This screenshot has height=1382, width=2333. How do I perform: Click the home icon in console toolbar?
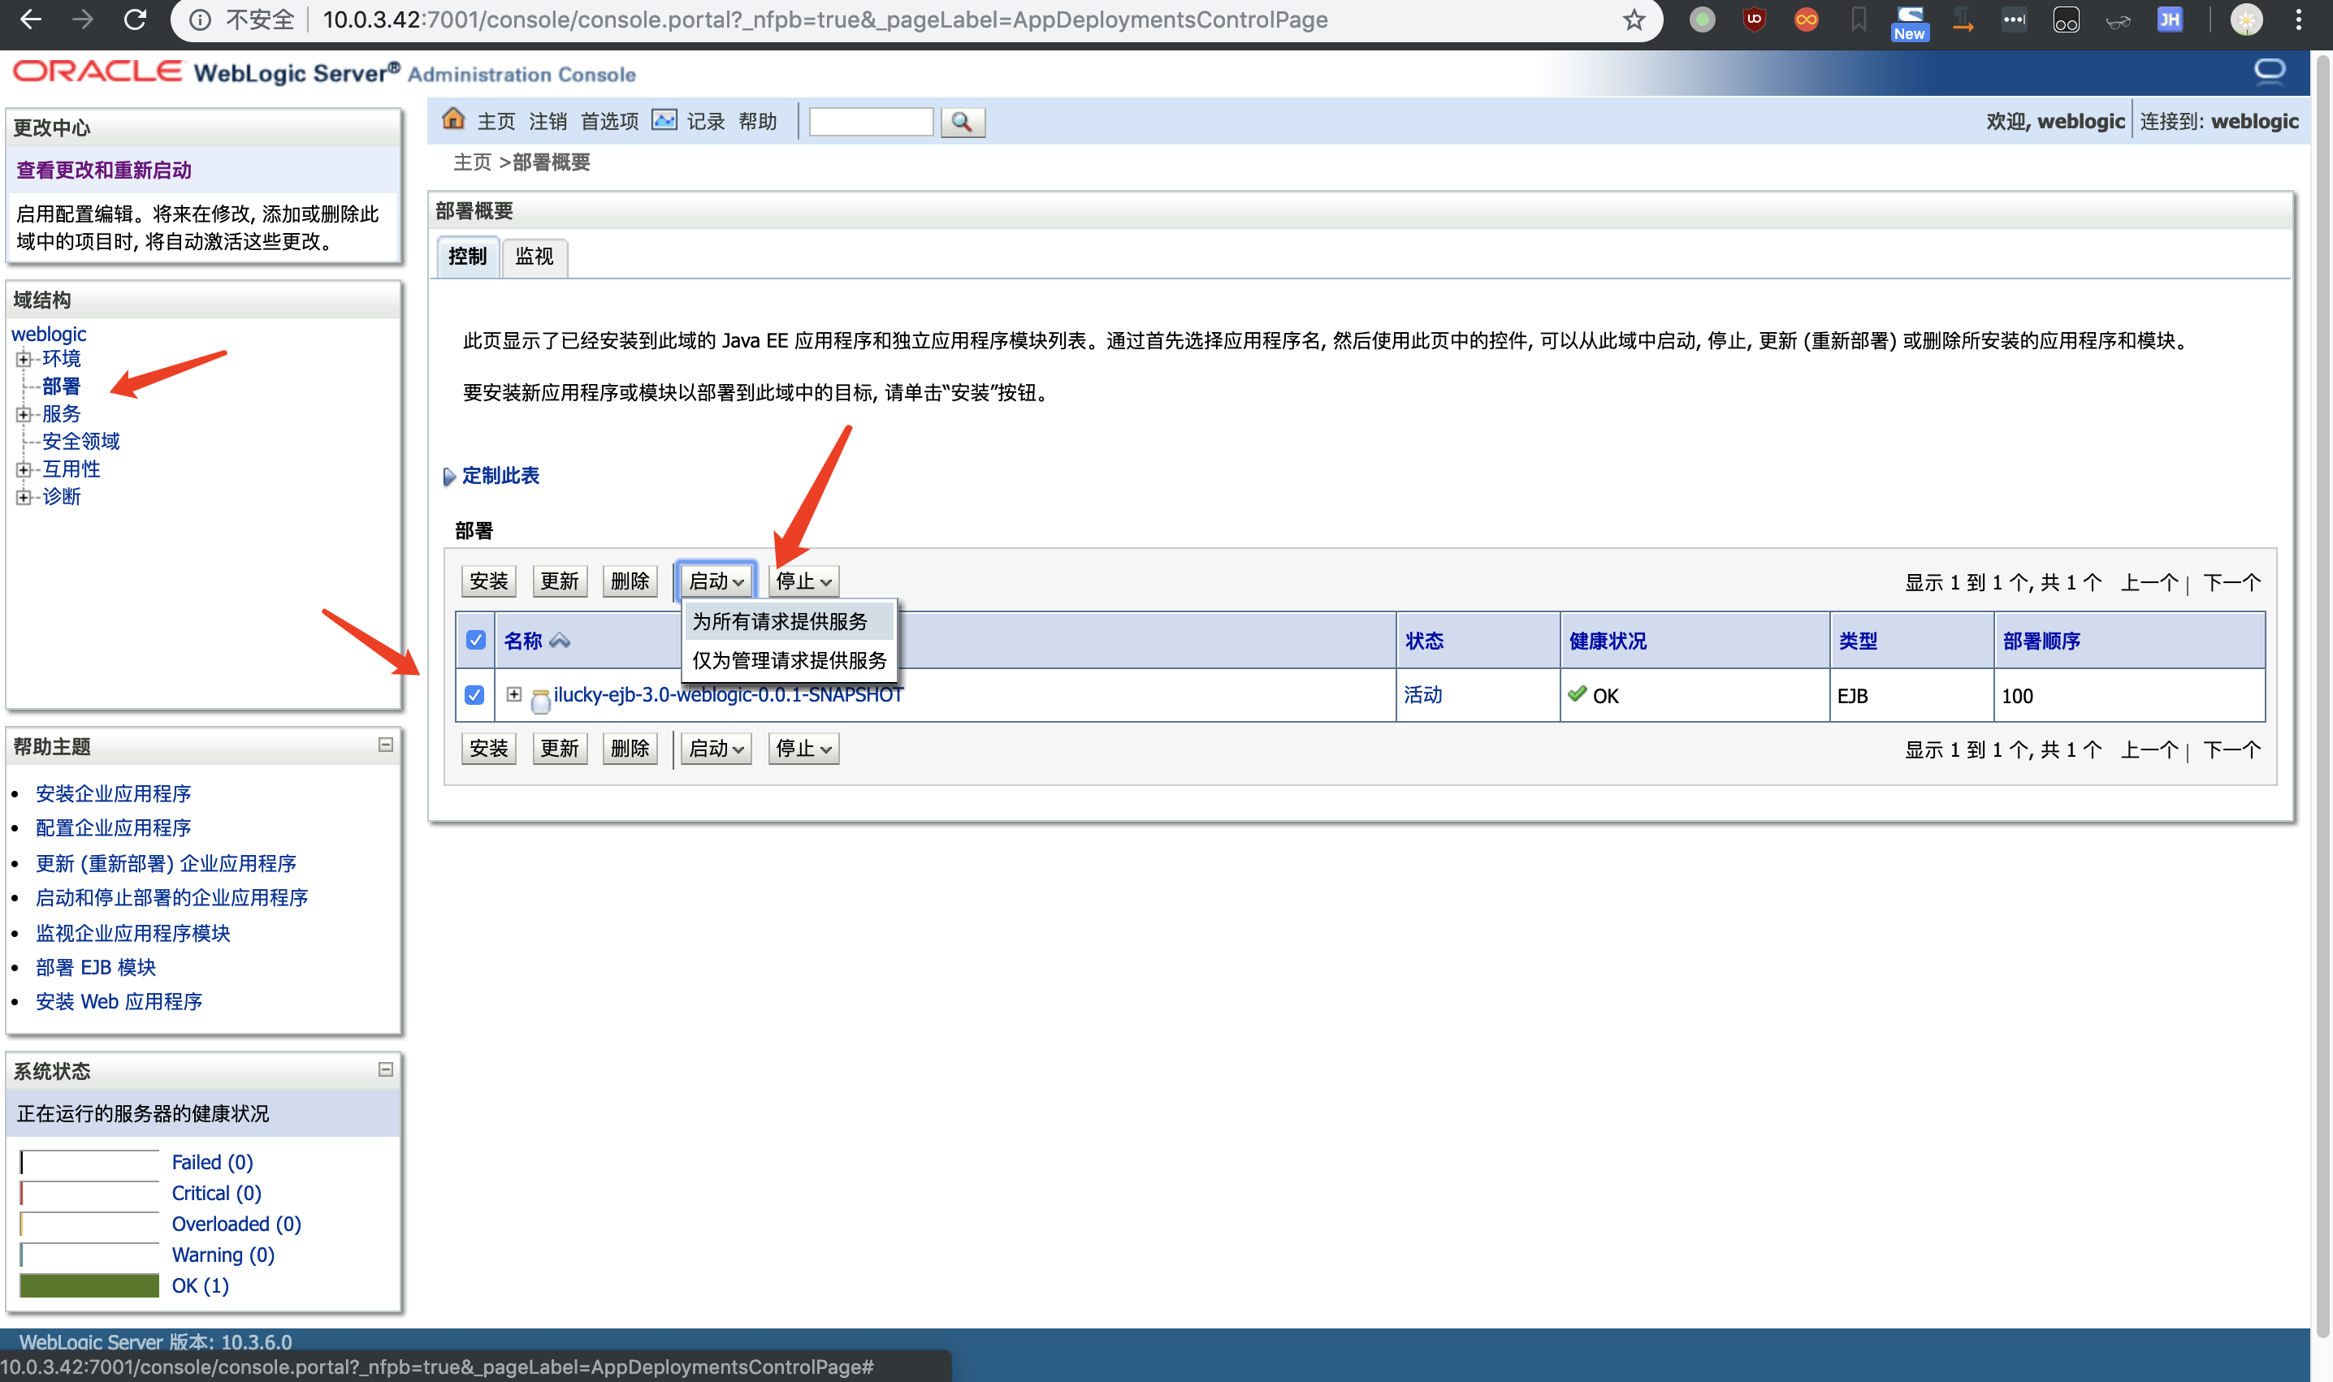click(452, 119)
